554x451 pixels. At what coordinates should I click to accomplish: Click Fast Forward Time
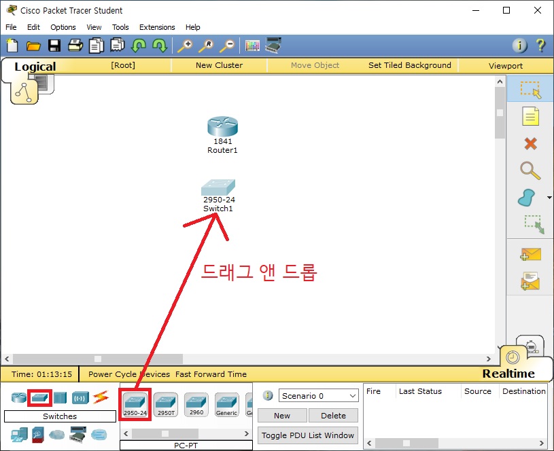pyautogui.click(x=211, y=374)
